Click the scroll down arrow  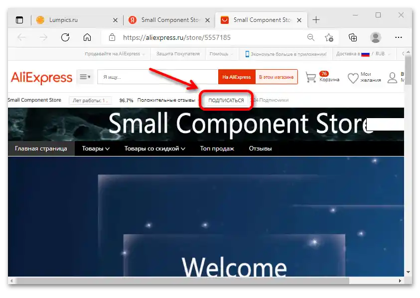pos(408,272)
